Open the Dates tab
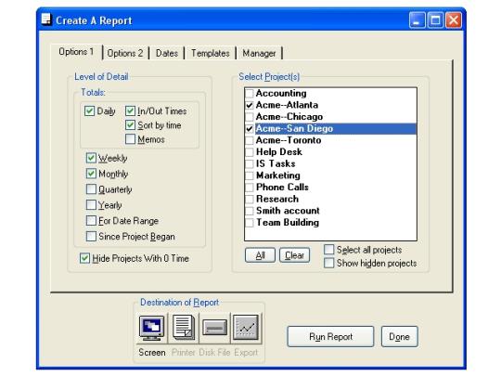The height and width of the screenshot is (376, 501). click(167, 53)
